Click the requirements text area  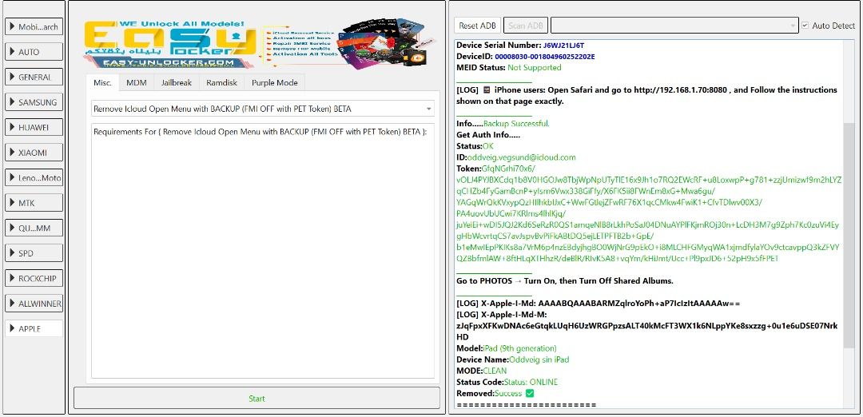(263, 251)
